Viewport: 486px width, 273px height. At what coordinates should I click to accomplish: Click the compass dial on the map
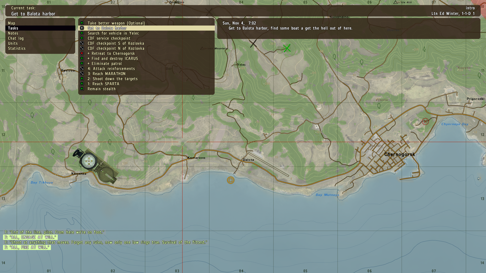click(x=89, y=161)
